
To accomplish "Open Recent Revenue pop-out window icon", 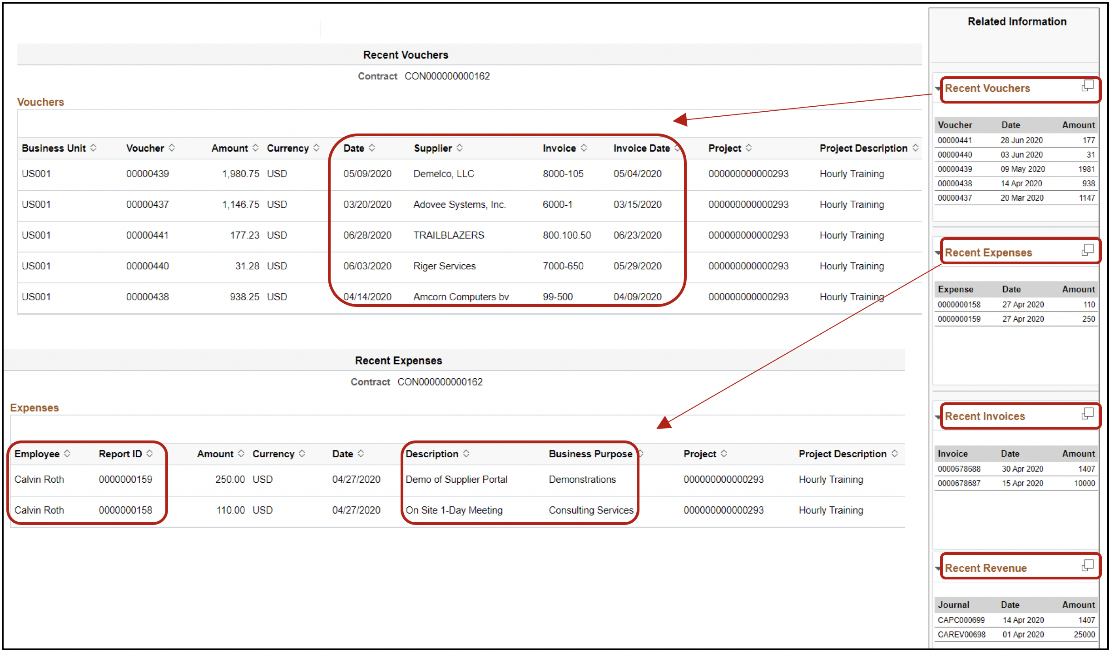I will 1087,565.
